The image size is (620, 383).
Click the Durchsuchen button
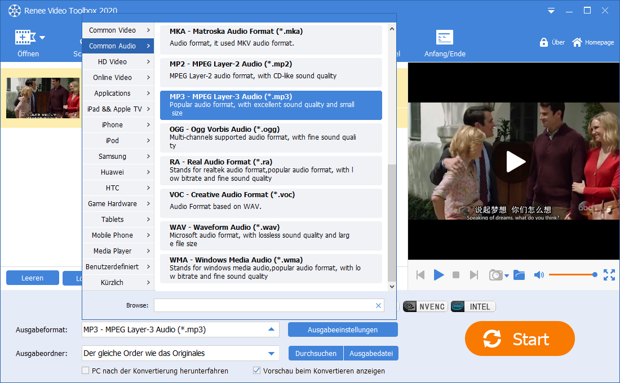tap(316, 353)
